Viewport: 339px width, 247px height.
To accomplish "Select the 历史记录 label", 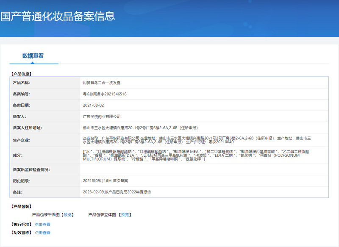I will pos(22,181).
